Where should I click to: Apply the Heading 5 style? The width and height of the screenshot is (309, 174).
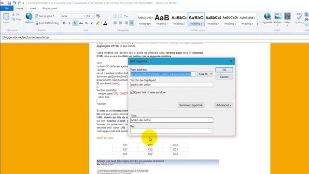click(230, 19)
